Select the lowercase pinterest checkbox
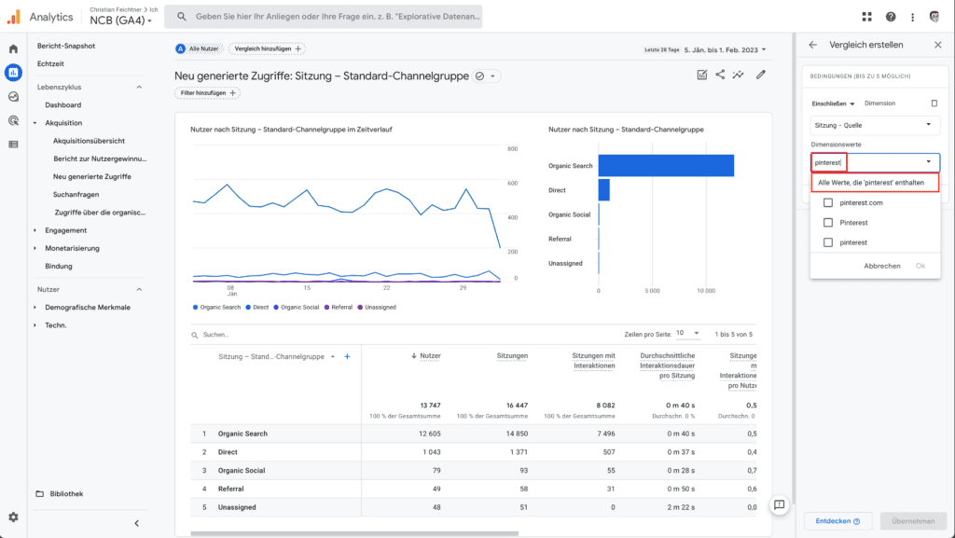The image size is (955, 538). coord(828,242)
